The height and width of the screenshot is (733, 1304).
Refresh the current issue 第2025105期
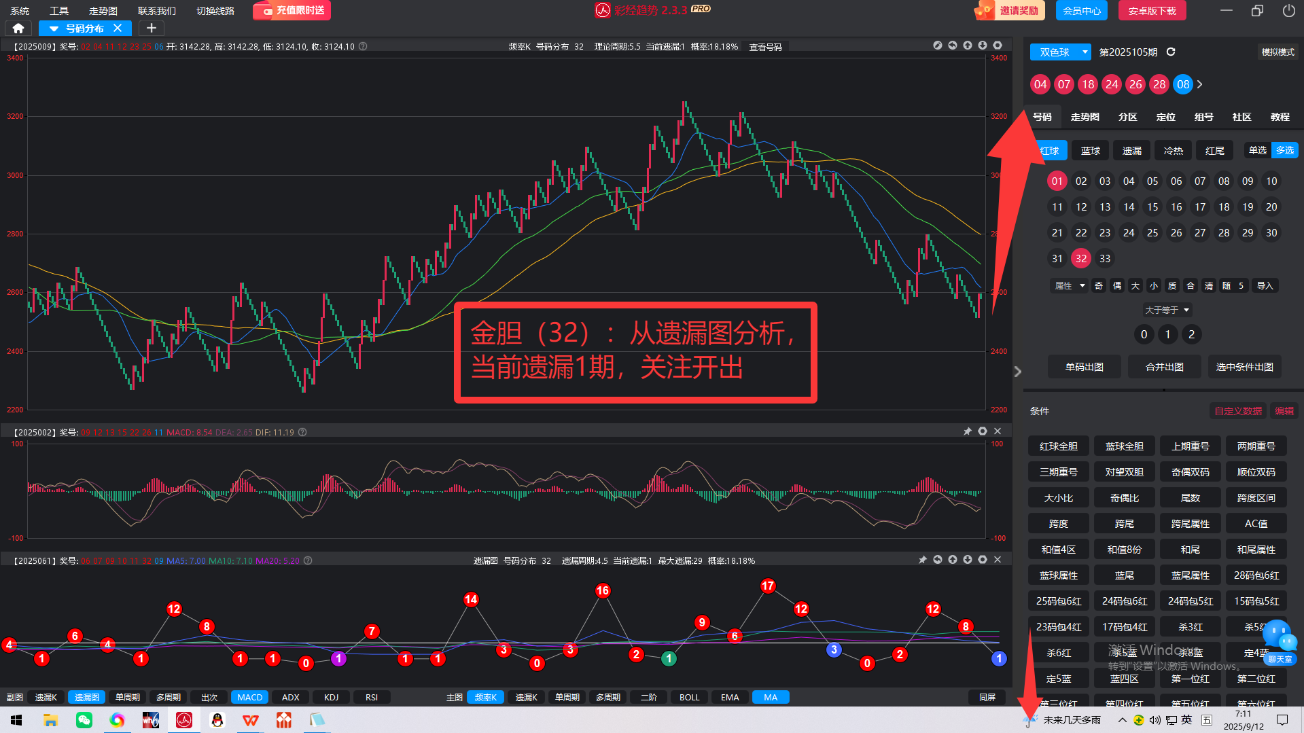coord(1171,52)
